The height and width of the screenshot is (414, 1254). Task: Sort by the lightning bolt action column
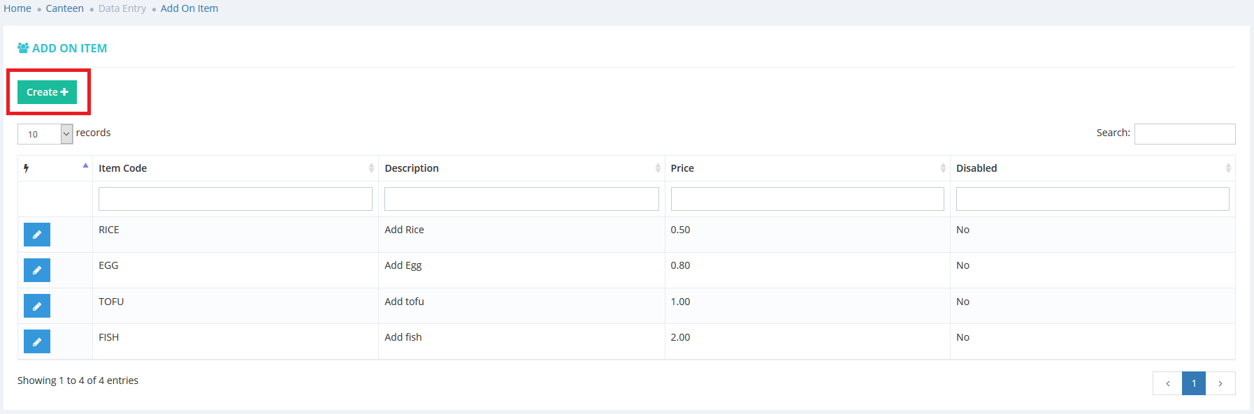(55, 168)
